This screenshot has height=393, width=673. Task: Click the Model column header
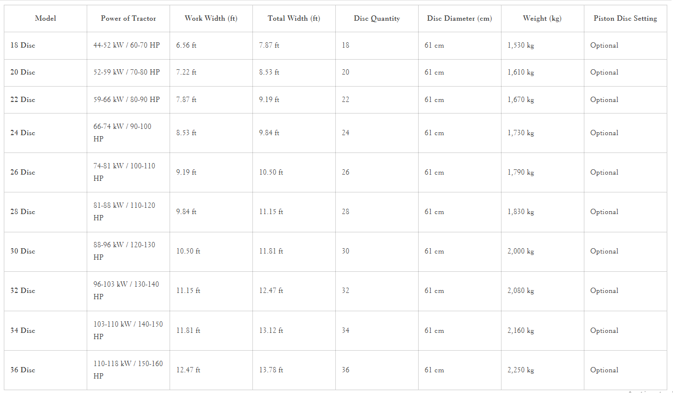45,18
